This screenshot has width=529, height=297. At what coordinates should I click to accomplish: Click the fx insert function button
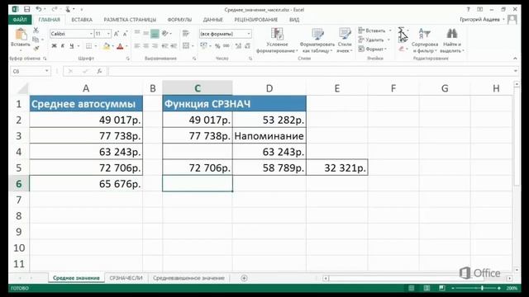tap(99, 71)
